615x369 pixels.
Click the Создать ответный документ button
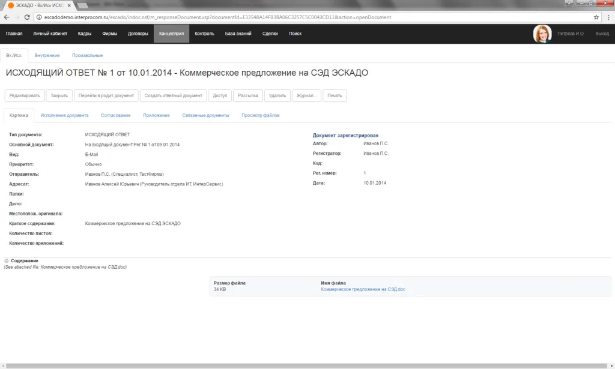tap(174, 95)
